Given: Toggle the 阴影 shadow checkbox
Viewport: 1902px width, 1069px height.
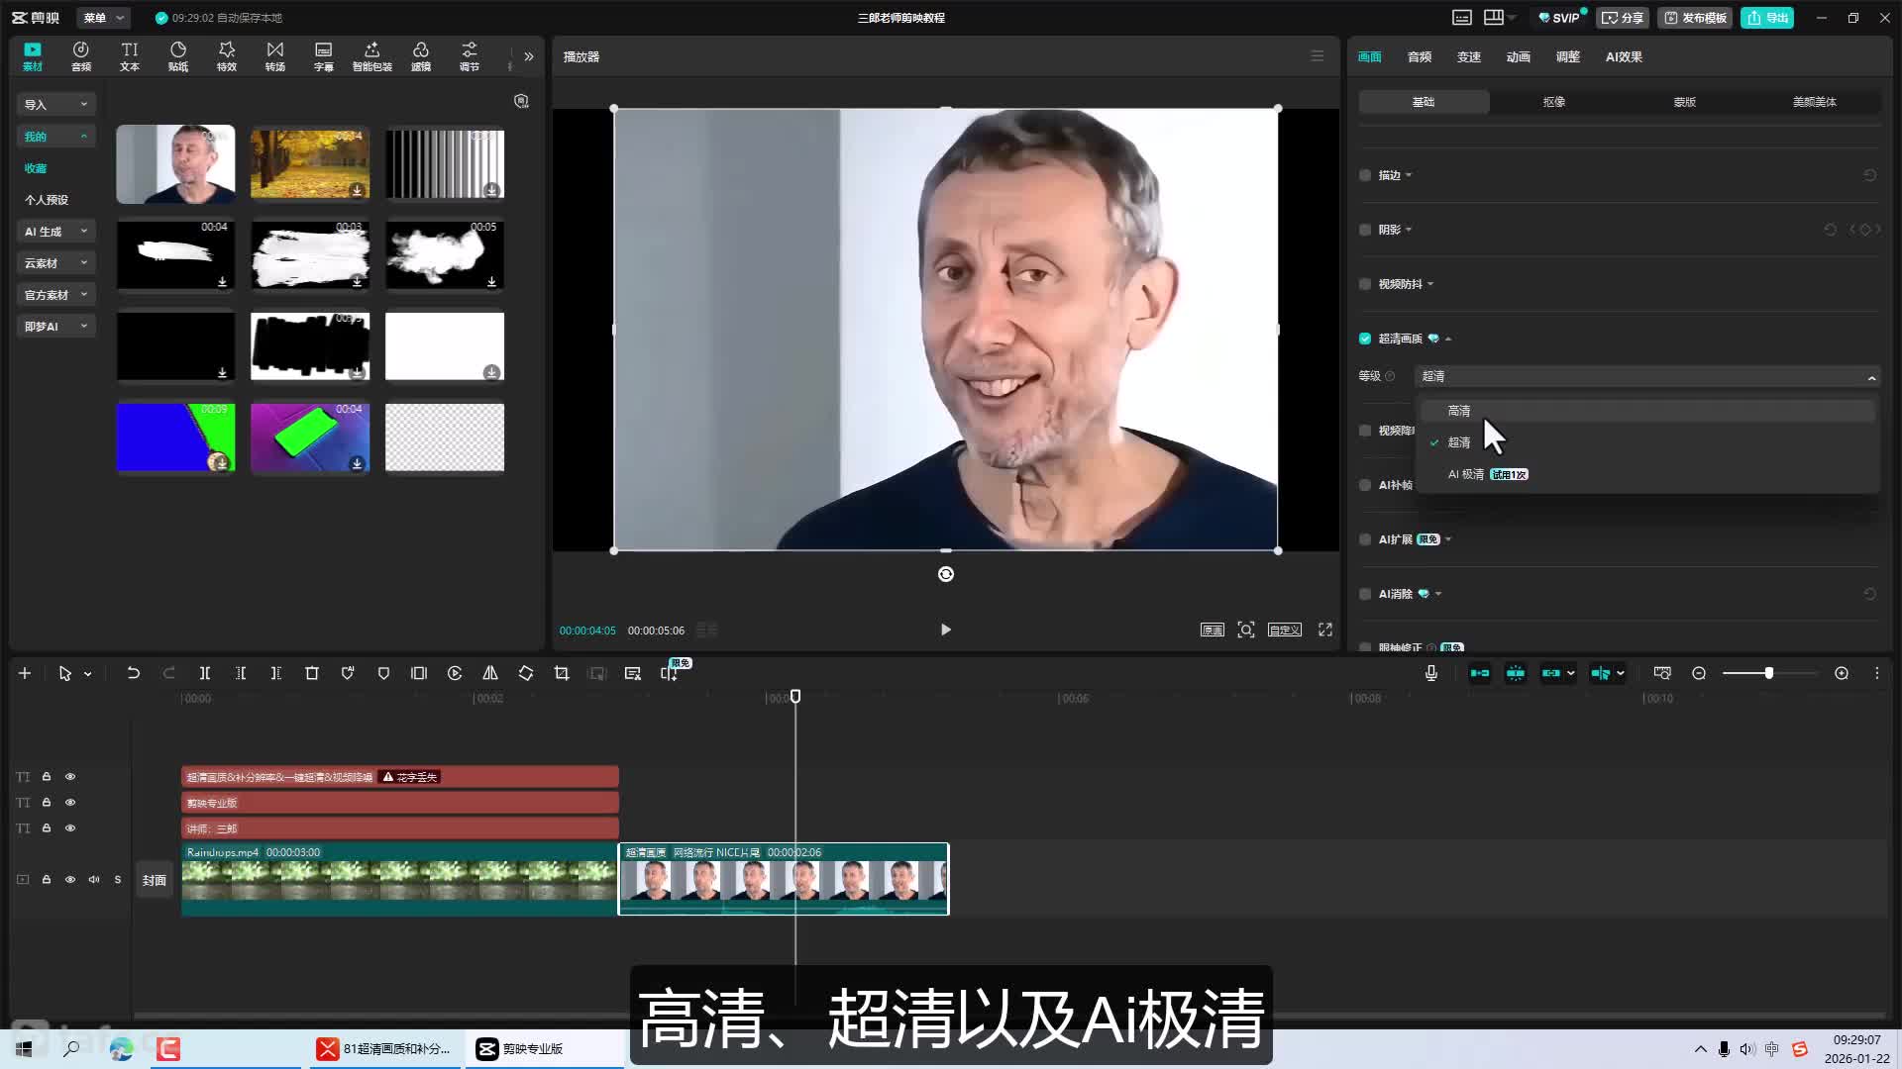Looking at the screenshot, I should (1364, 230).
